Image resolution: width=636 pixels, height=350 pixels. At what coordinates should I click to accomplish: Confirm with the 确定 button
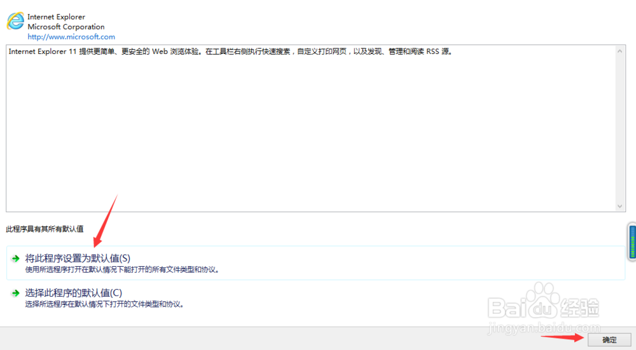(609, 340)
